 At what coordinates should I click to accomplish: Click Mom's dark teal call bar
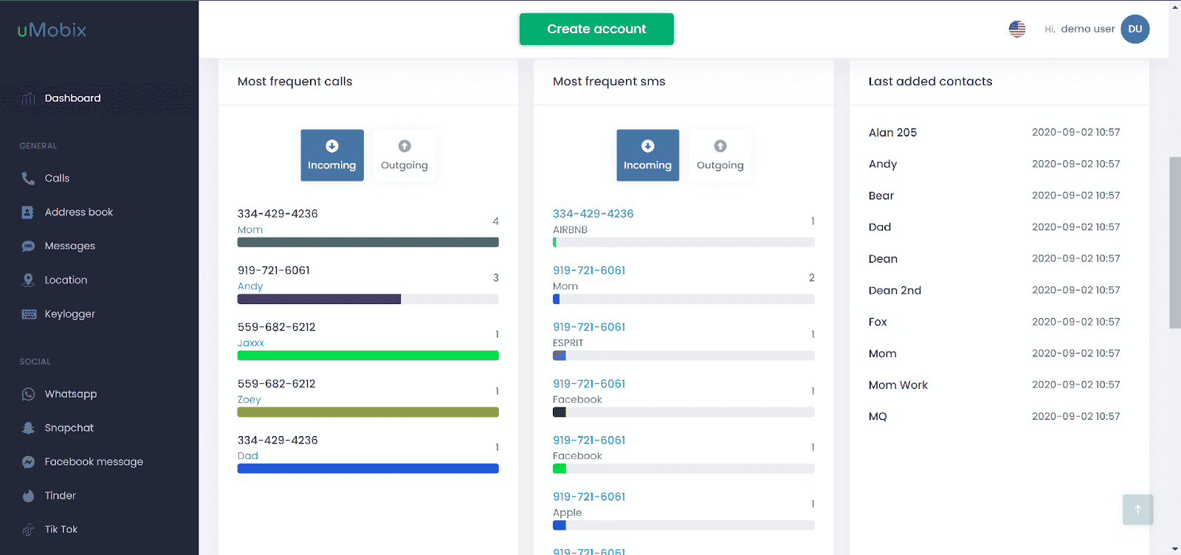(x=368, y=242)
